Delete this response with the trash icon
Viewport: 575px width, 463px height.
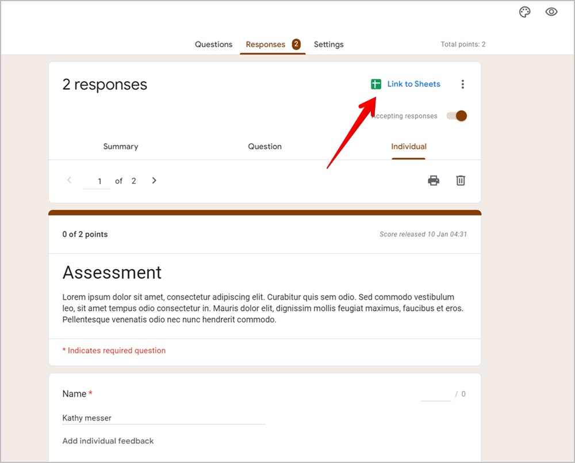pos(461,181)
